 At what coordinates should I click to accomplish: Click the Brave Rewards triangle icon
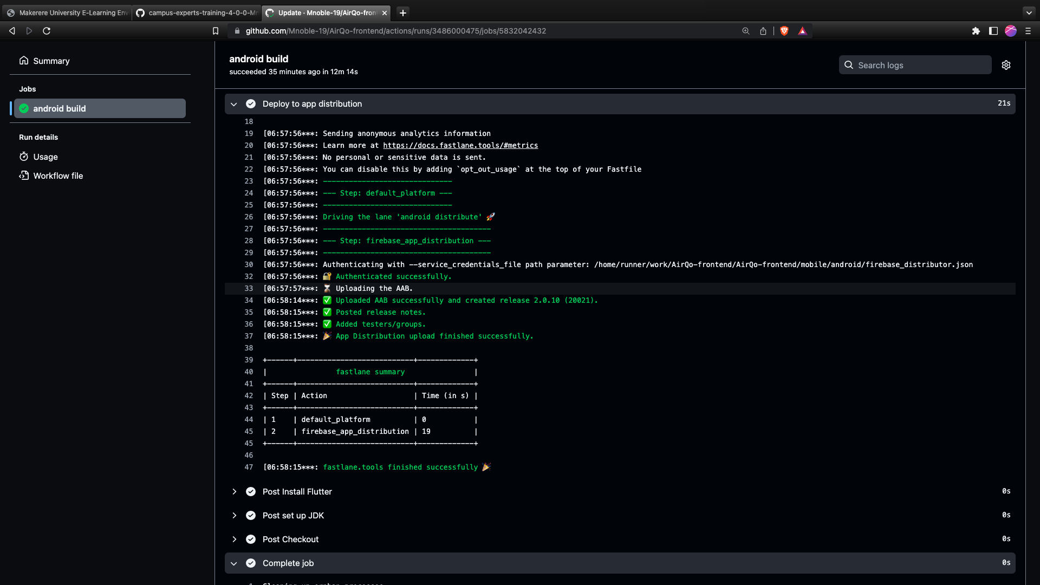click(803, 31)
